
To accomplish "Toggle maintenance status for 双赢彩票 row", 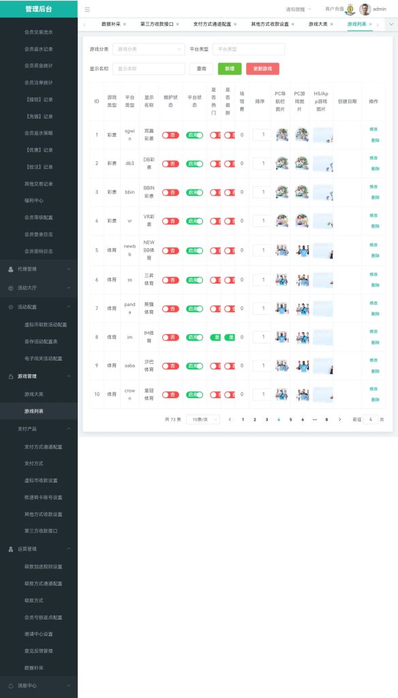I will pos(170,135).
